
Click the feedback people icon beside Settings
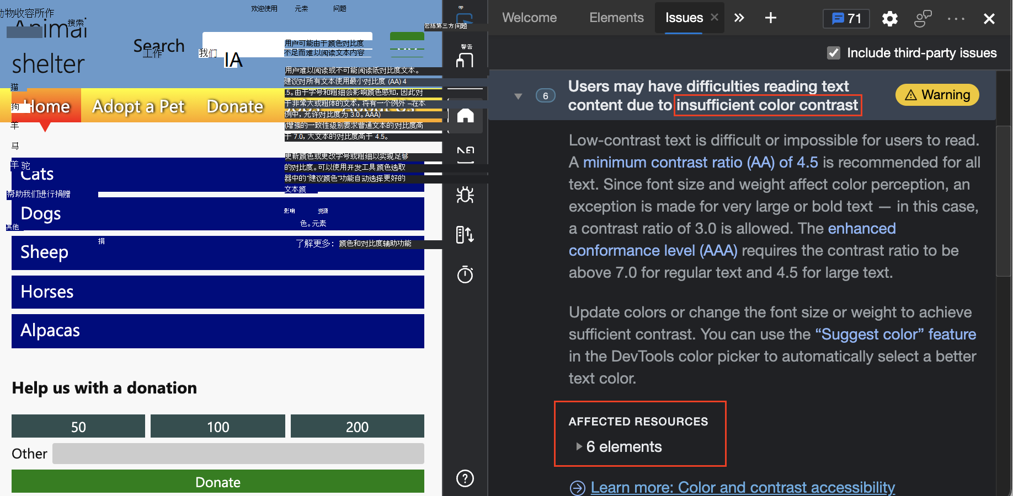tap(923, 19)
